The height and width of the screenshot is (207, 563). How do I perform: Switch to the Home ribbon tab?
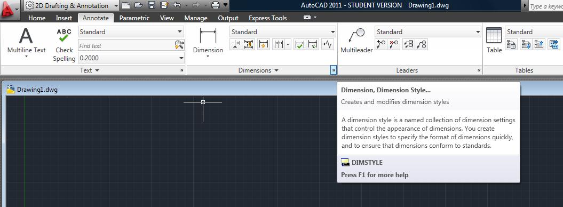pos(37,18)
